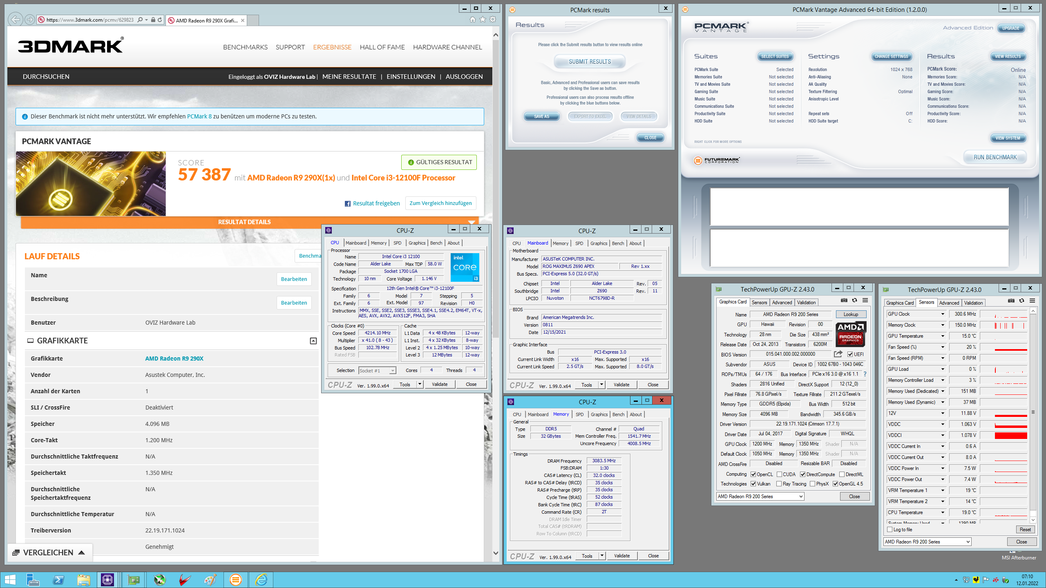
Task: Open Paint from the taskbar
Action: coord(210,579)
